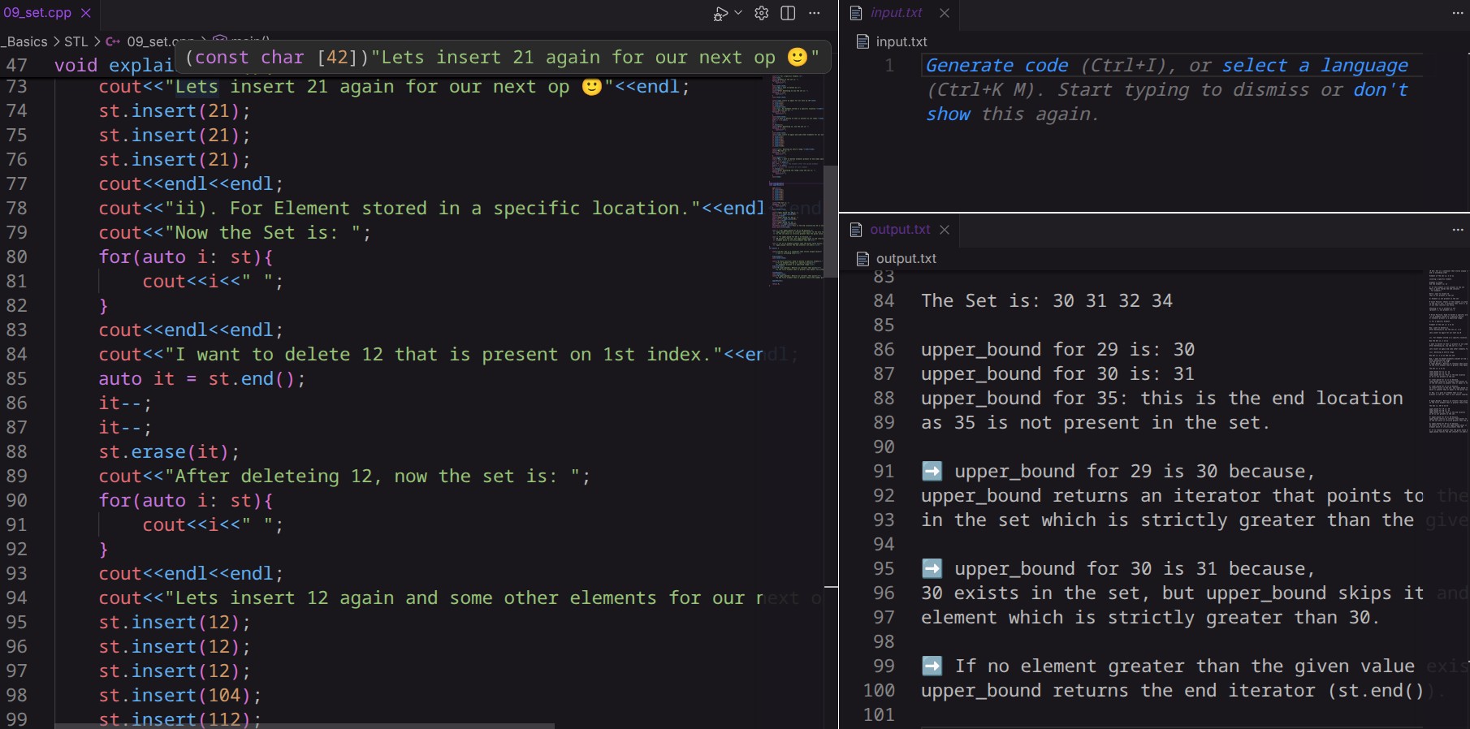Click the STL folder breadcrumb
Screen dimensions: 1470x729
coord(76,41)
